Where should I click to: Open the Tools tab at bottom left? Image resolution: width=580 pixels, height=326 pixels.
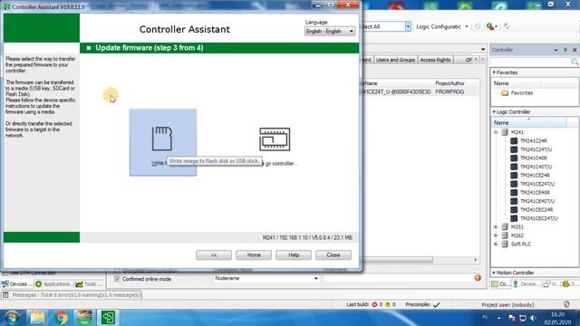[x=89, y=283]
